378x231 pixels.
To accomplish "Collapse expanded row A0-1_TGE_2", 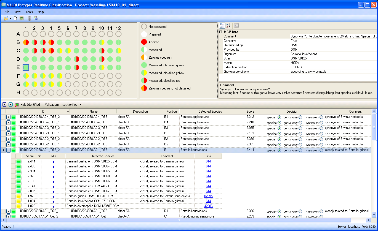I will tap(8, 150).
